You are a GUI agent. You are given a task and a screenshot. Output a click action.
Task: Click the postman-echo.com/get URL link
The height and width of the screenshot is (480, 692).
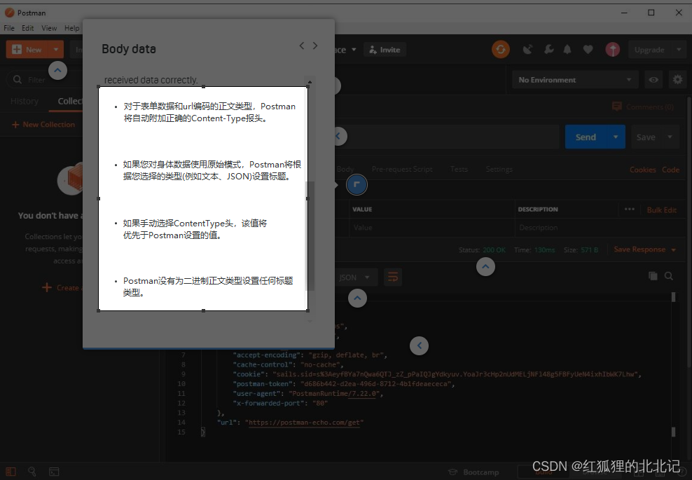[x=305, y=423]
